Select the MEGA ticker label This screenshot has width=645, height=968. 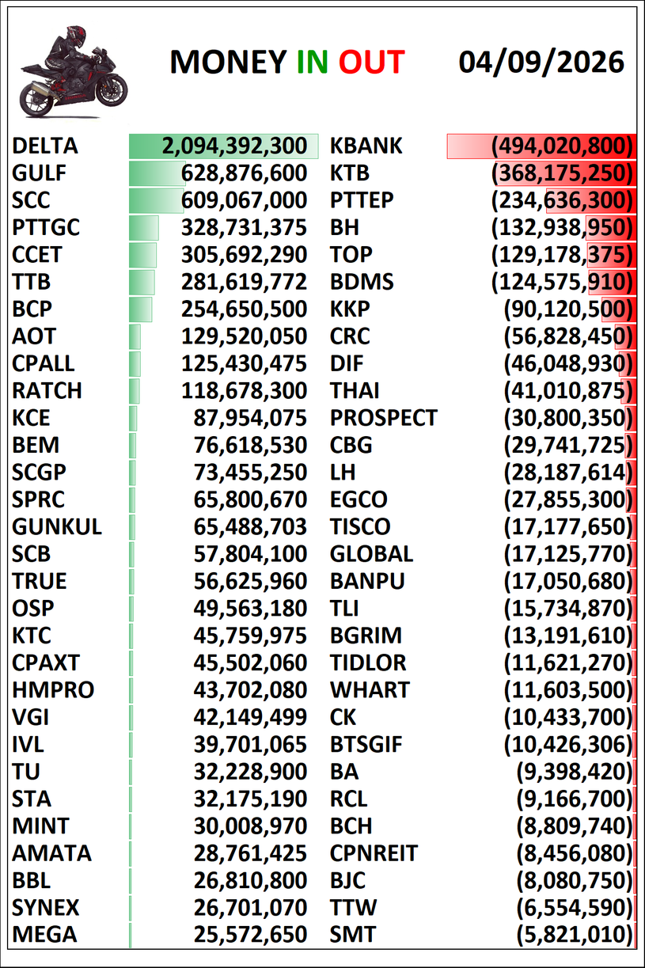click(45, 935)
